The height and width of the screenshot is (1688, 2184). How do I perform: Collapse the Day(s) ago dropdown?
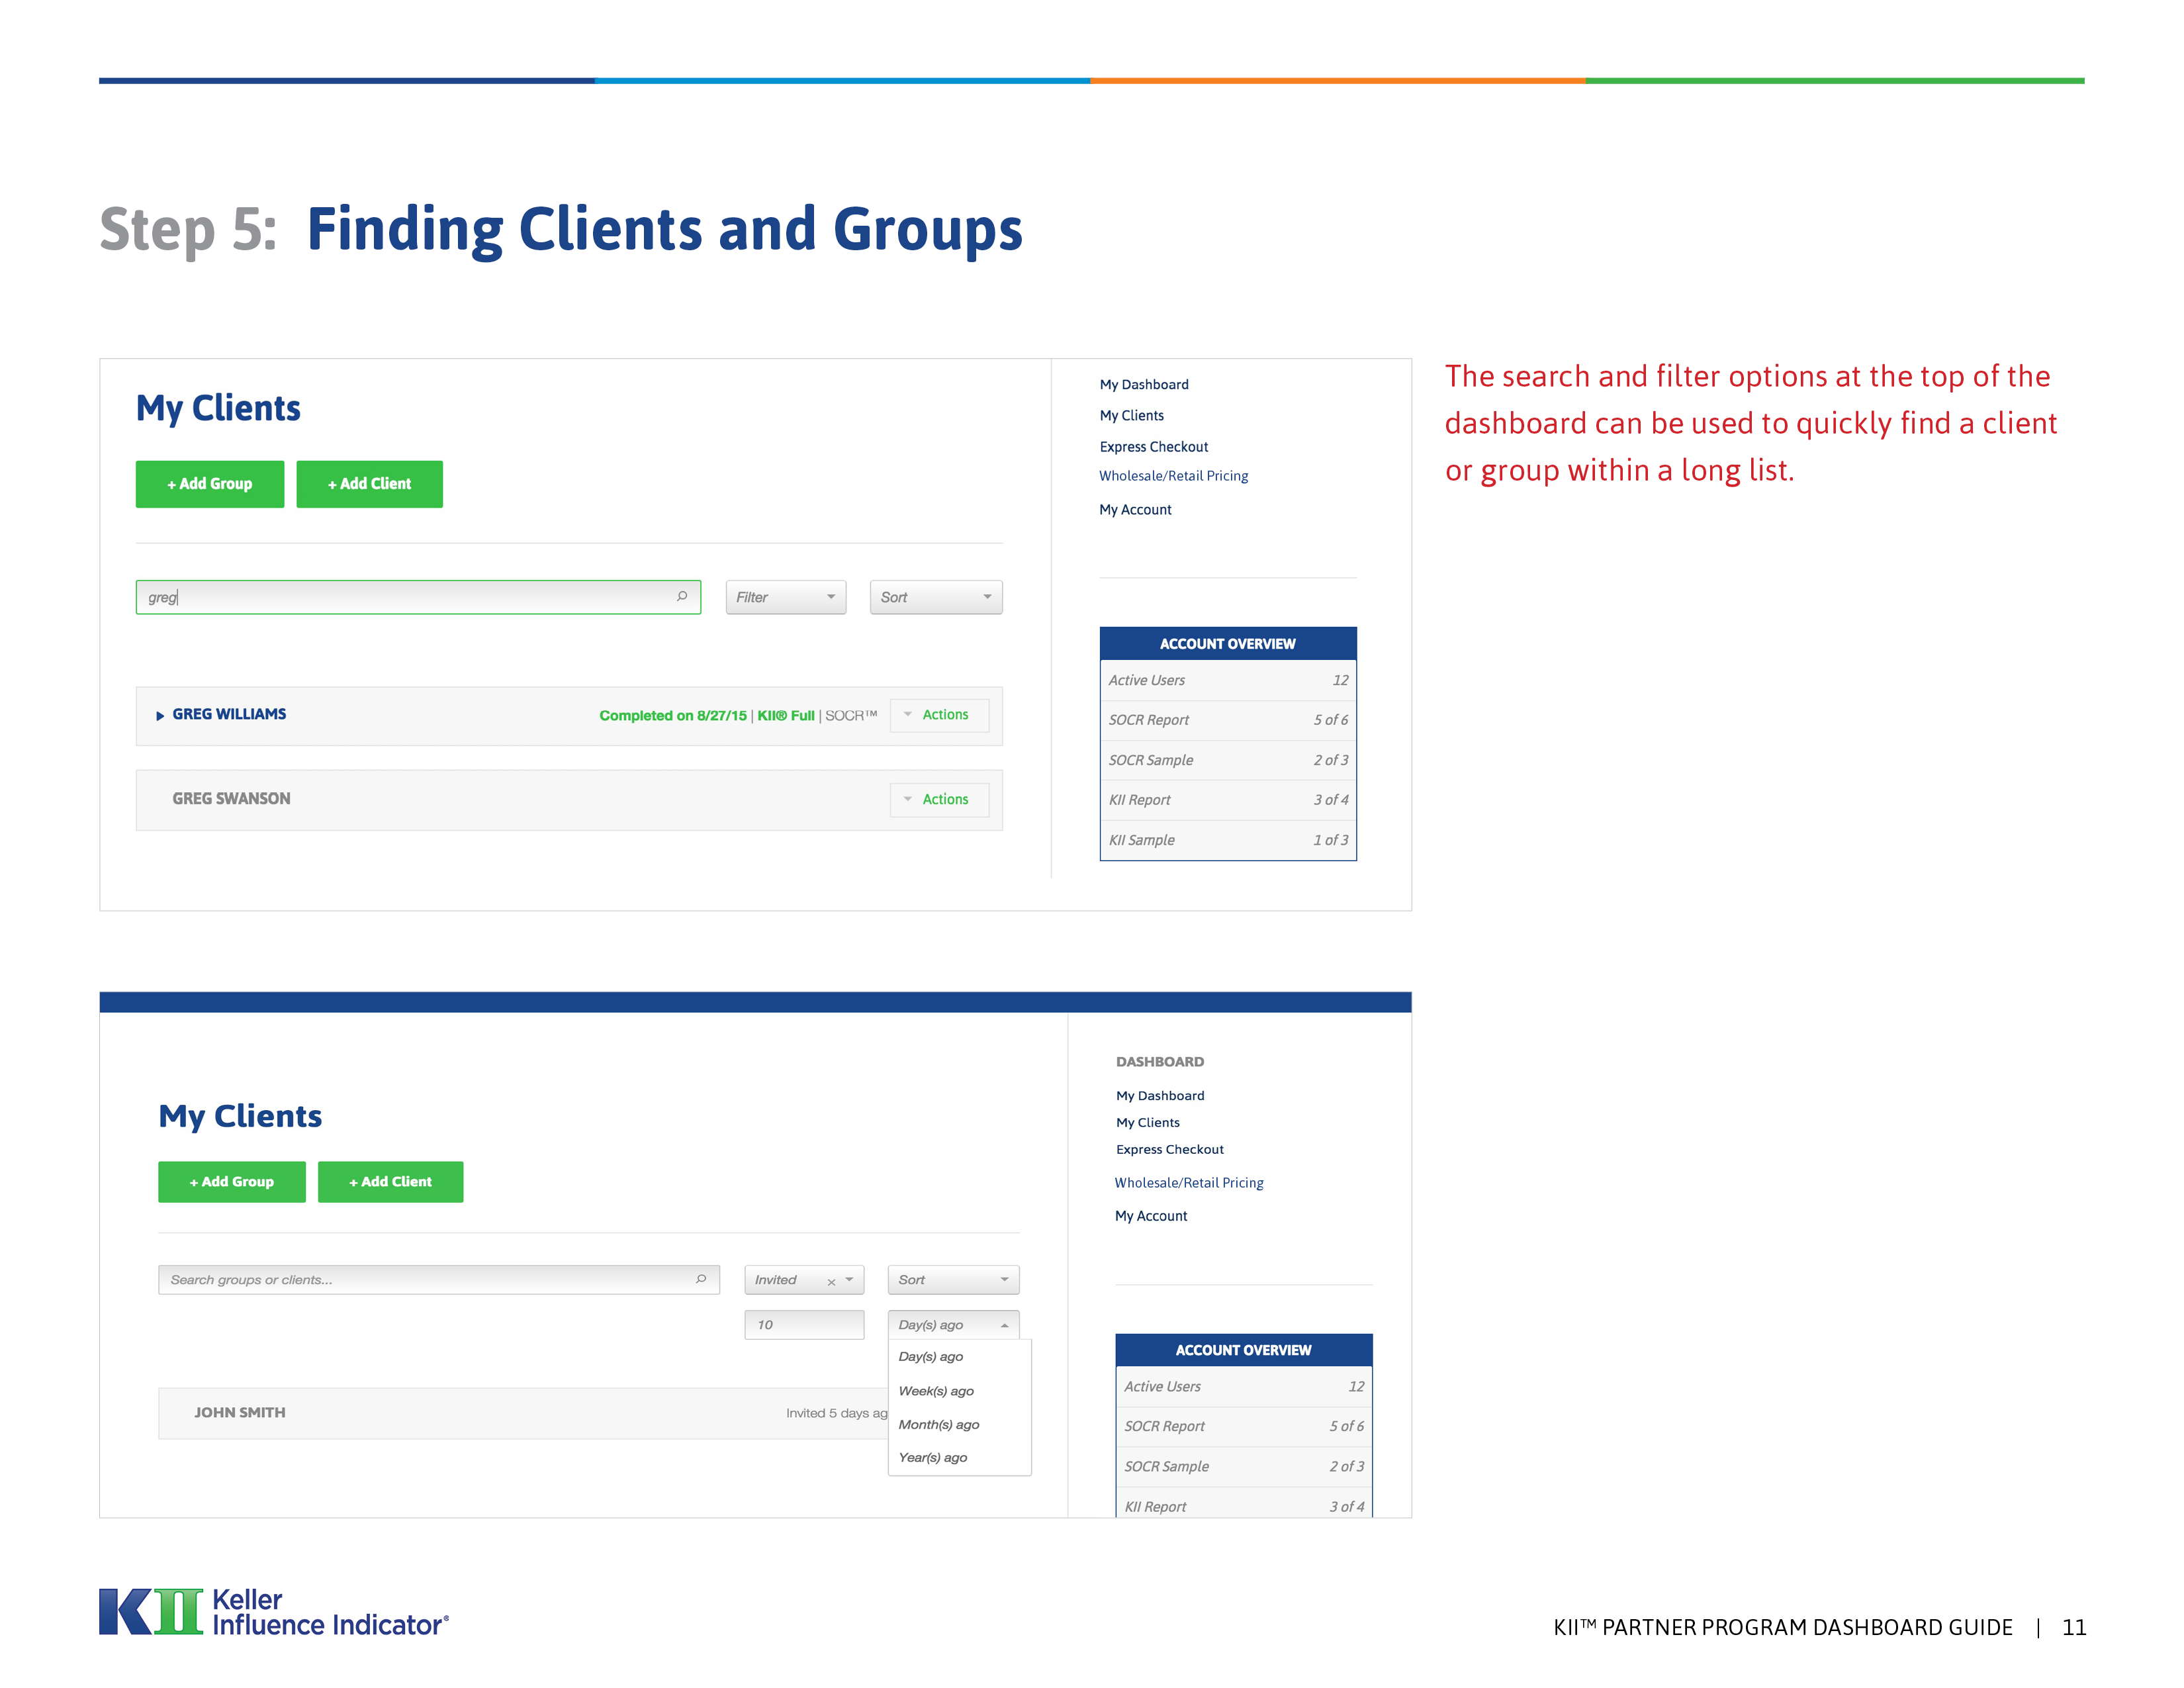[x=953, y=1325]
